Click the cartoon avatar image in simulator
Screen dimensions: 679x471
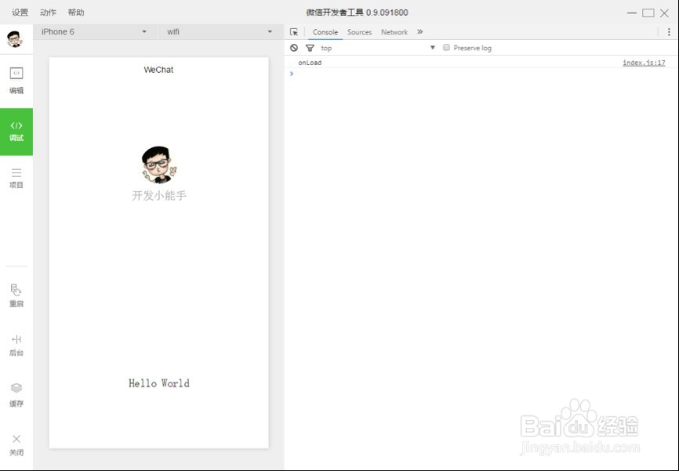pyautogui.click(x=159, y=165)
